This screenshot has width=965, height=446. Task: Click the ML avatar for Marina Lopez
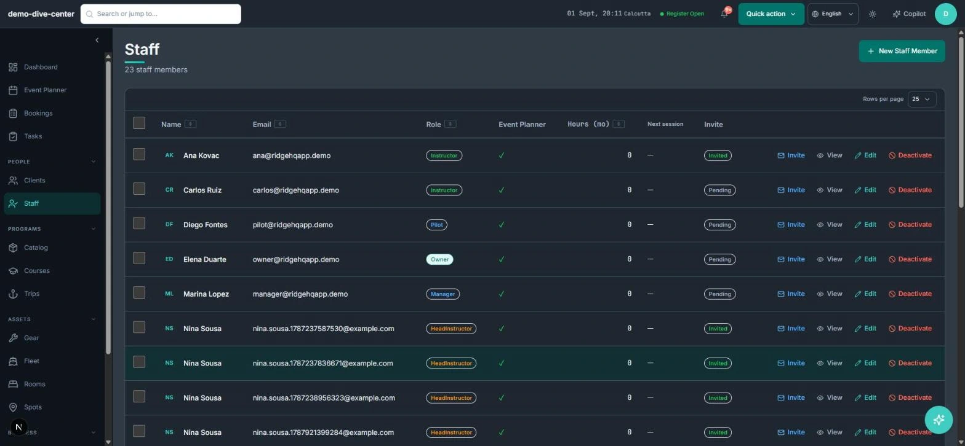coord(169,294)
